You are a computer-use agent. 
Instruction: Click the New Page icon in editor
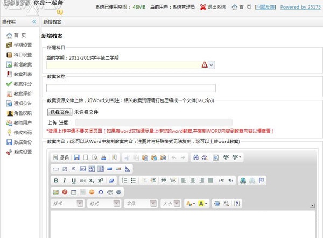point(86,157)
